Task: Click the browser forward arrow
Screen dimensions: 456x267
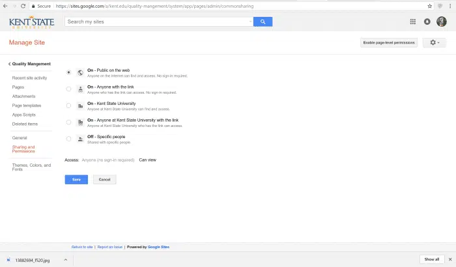Action: [14, 6]
